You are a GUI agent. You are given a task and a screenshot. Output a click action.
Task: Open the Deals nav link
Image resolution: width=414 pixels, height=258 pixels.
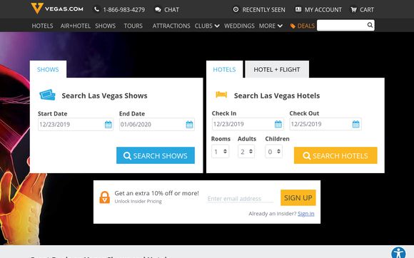tap(306, 26)
